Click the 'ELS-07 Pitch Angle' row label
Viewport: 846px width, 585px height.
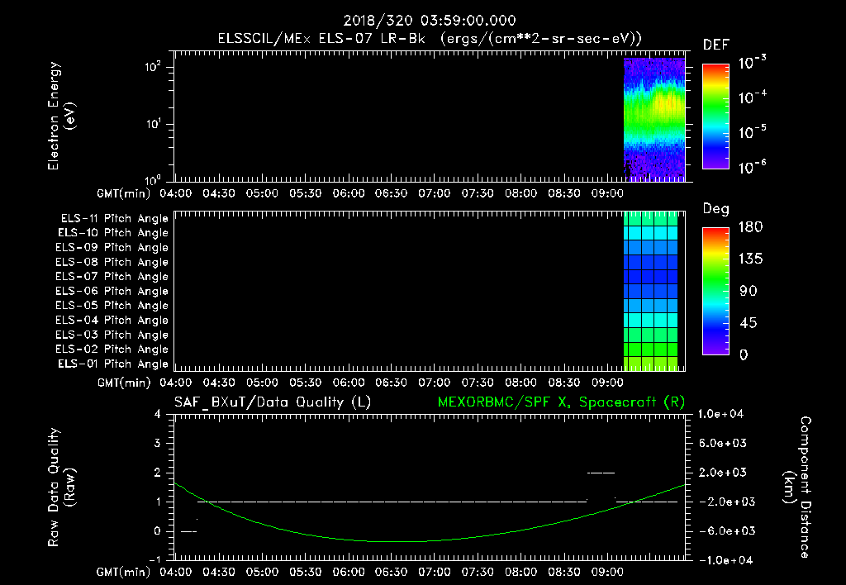point(112,277)
